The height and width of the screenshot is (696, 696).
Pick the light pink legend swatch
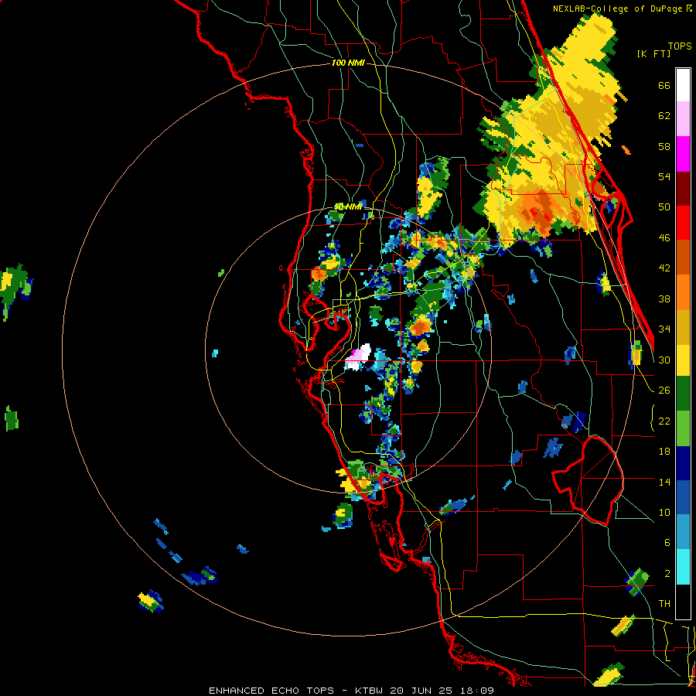[x=683, y=119]
